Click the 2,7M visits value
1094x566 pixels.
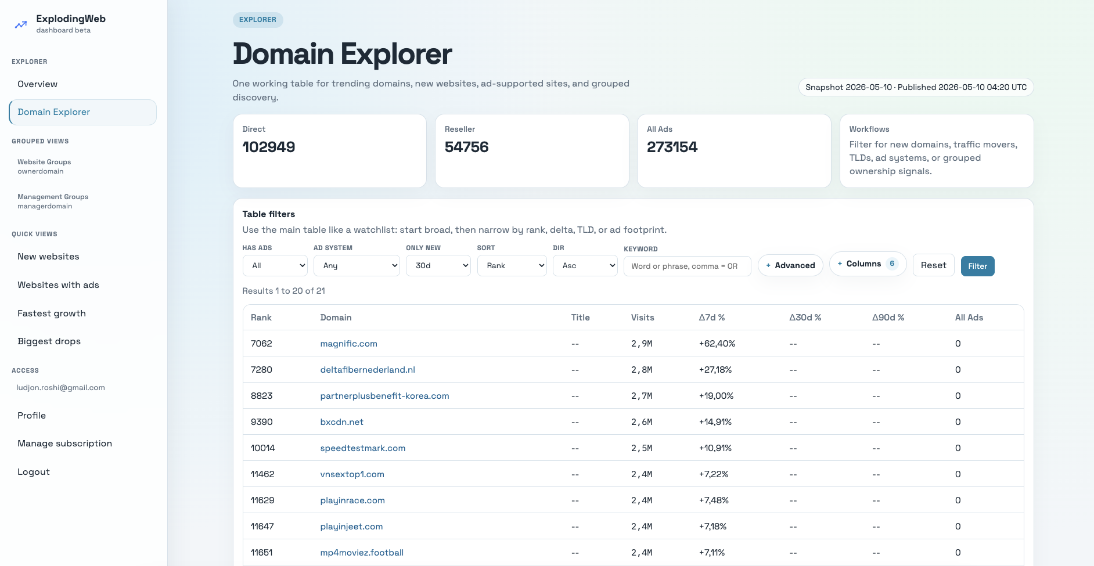click(x=642, y=396)
